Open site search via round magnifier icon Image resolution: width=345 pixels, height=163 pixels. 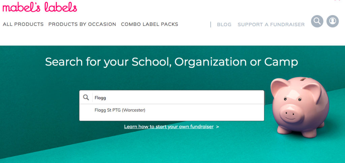pos(317,21)
